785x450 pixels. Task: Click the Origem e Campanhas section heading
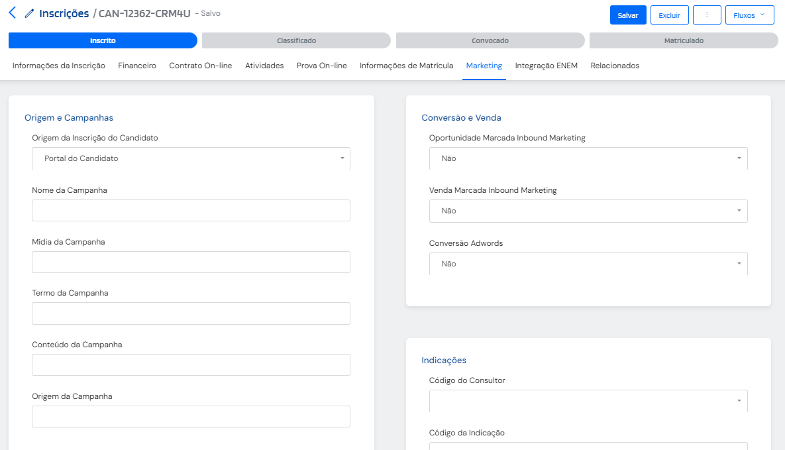(x=69, y=118)
